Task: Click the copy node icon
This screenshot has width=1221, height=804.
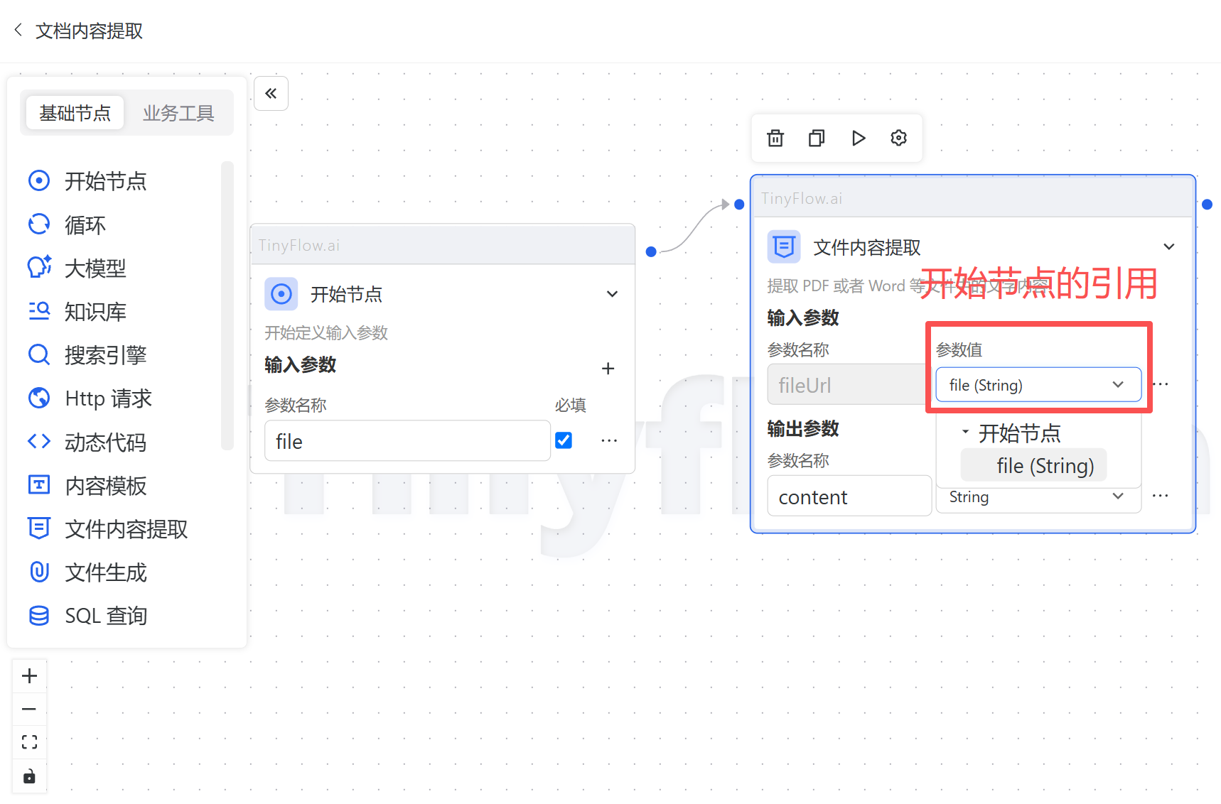Action: (817, 138)
